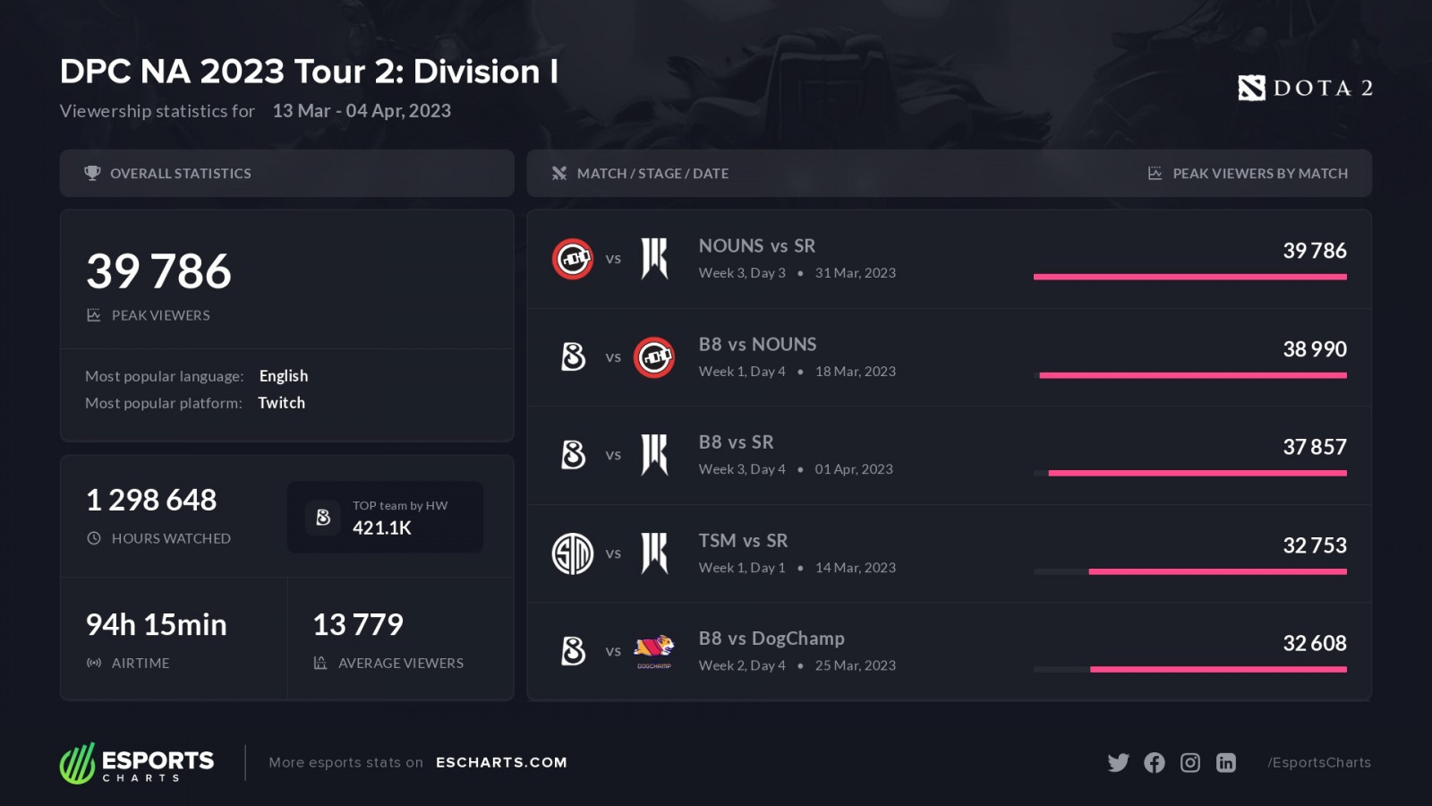Open the ESCHARTS.COM link
Screen dimensions: 1432x806
click(x=501, y=762)
